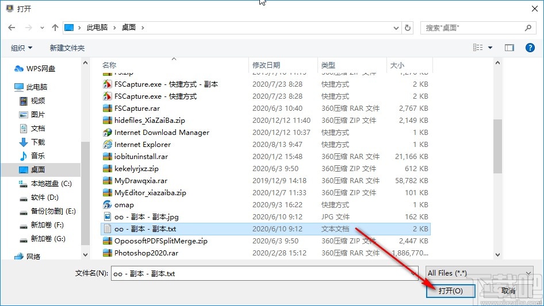Open 文档 folder in the sidebar
This screenshot has width=544, height=306.
coord(32,129)
